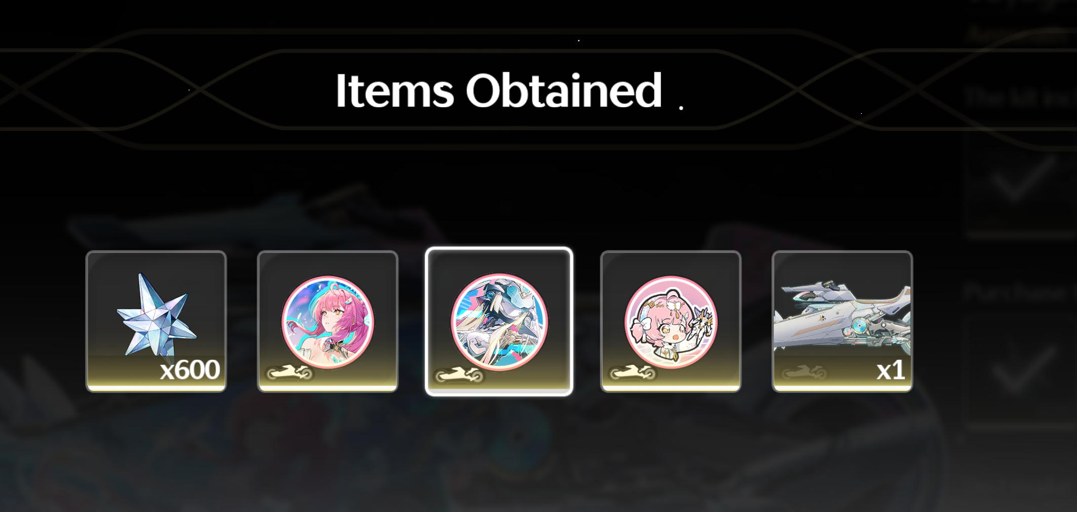
Task: Click the x1 quantity label
Action: click(x=891, y=370)
